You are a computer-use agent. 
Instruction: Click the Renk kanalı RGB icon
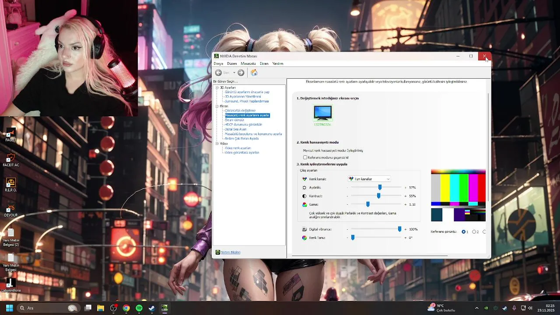[304, 179]
